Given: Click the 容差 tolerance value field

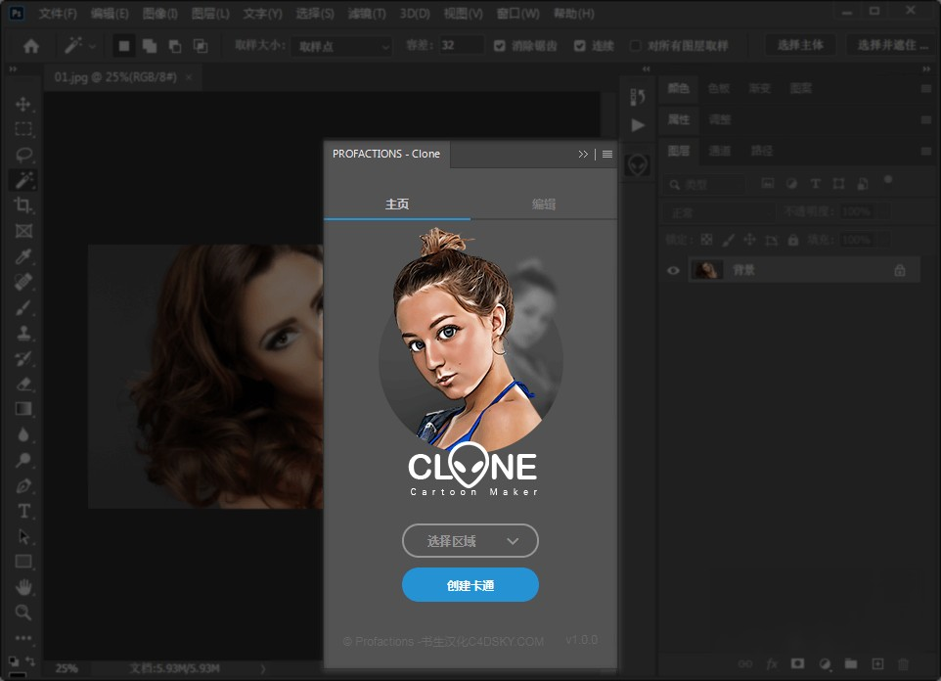Looking at the screenshot, I should pos(461,46).
